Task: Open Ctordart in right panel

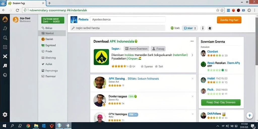Action: 213,51
